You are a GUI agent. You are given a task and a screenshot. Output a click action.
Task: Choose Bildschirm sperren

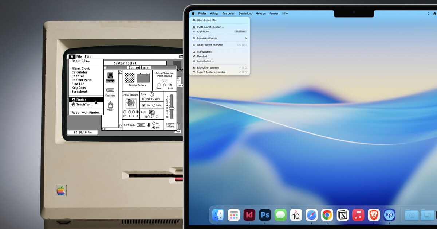point(220,68)
